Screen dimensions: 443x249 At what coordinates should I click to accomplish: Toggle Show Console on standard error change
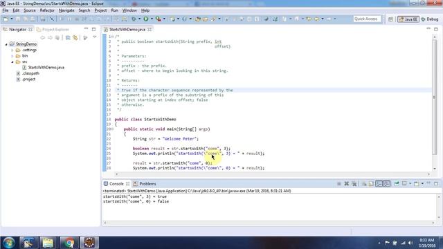[x=387, y=184]
